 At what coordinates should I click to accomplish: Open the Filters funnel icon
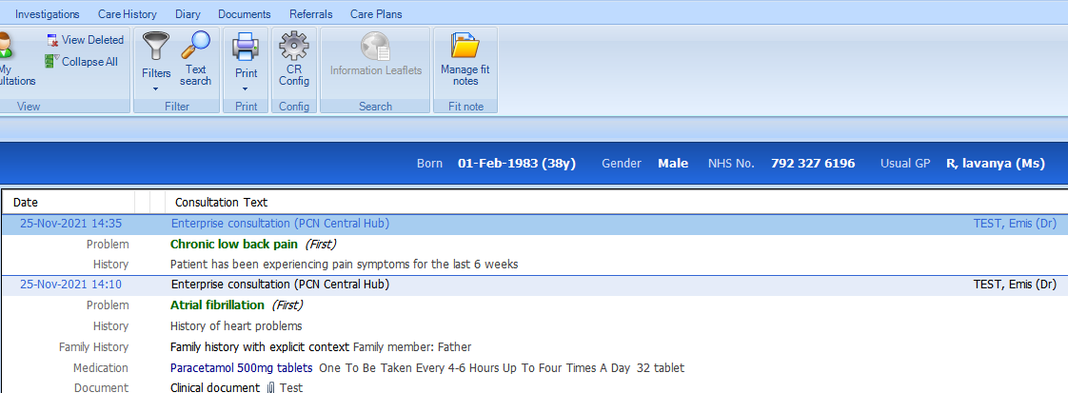pyautogui.click(x=156, y=48)
